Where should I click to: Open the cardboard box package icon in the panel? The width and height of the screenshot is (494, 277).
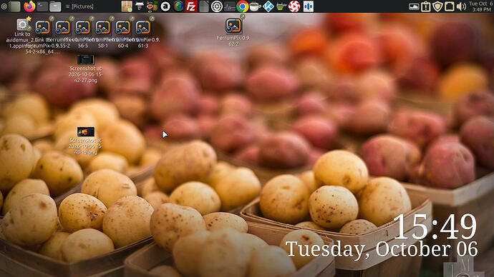(x=127, y=6)
